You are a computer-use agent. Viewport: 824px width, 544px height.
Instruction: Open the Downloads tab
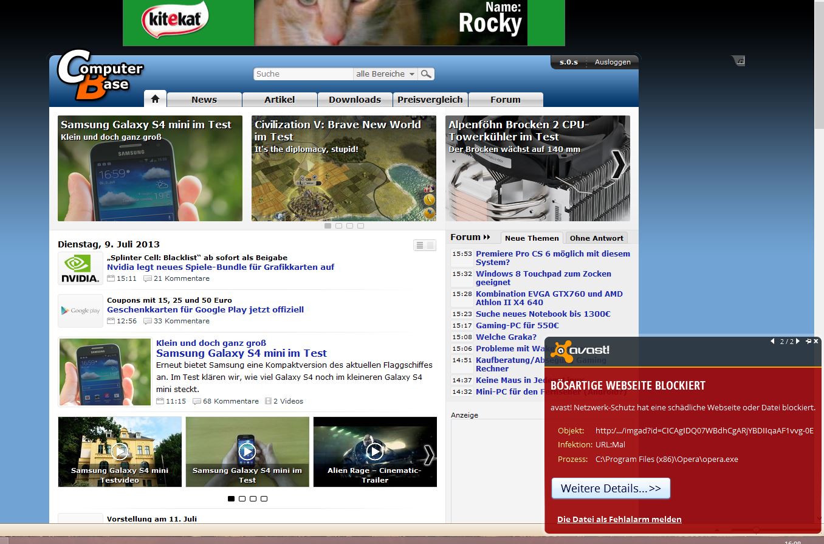(355, 100)
